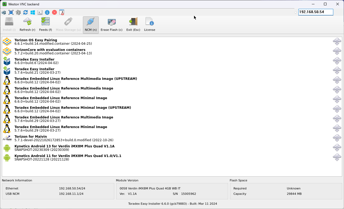This screenshot has width=344, height=209.
Task: Select 'TorizonCore with evaluation containers' entry
Action: pos(172,51)
